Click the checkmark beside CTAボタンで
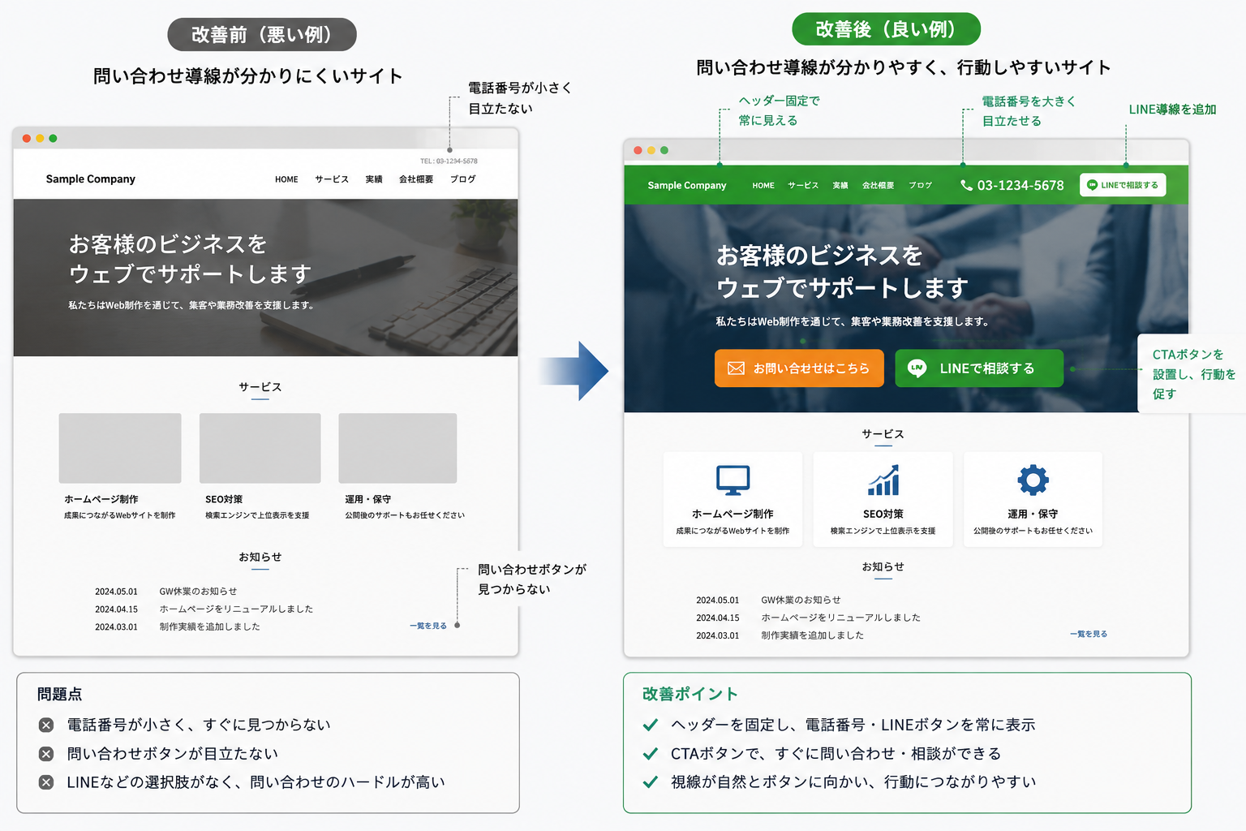The width and height of the screenshot is (1246, 831). tap(650, 754)
